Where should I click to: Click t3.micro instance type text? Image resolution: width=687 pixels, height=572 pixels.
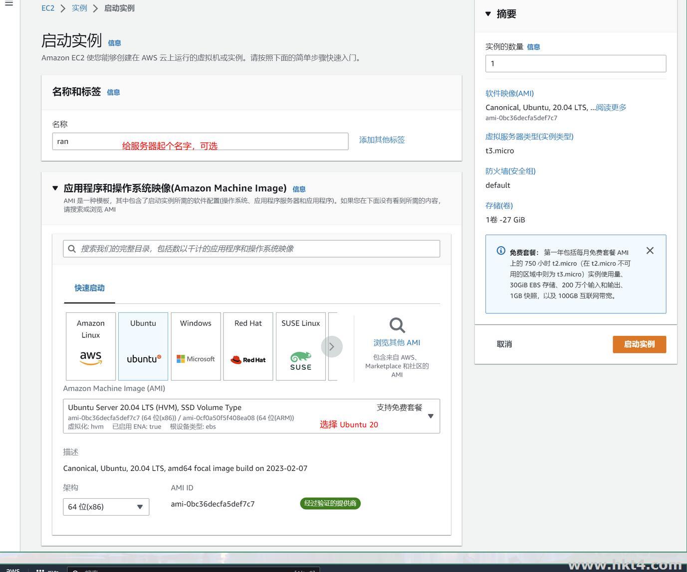click(499, 151)
